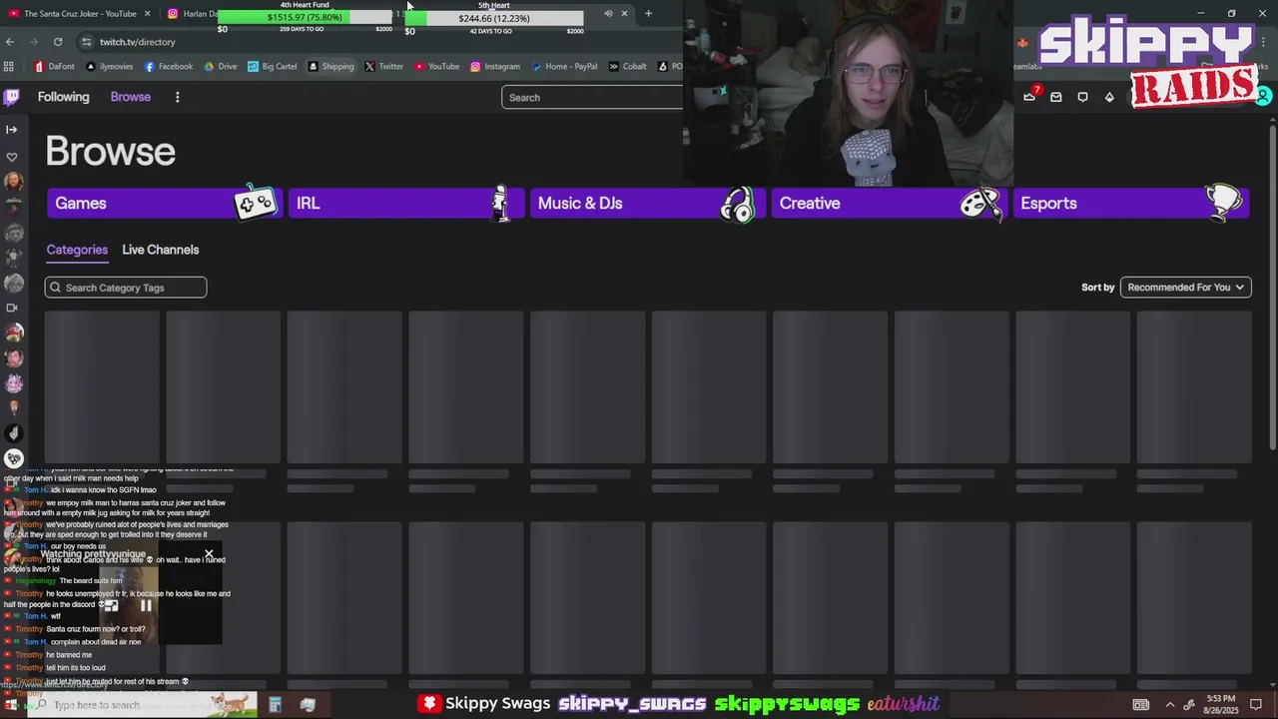The height and width of the screenshot is (719, 1278).
Task: Open the Prime Loot crown icon
Action: tap(1029, 97)
